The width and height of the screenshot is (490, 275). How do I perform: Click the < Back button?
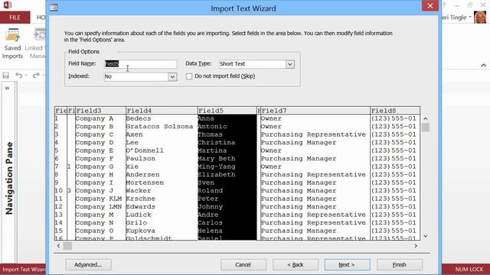point(296,265)
